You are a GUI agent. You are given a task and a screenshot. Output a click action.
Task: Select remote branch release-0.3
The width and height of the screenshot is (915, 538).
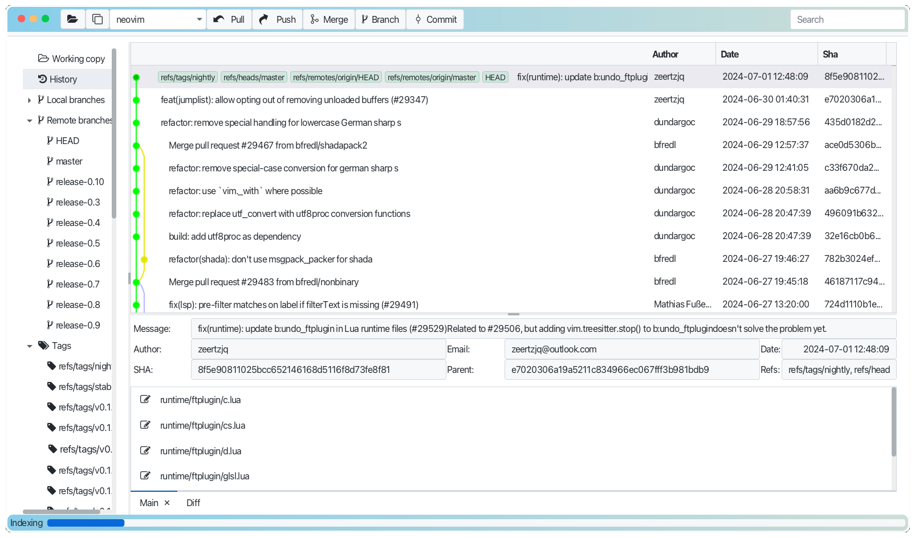point(78,202)
